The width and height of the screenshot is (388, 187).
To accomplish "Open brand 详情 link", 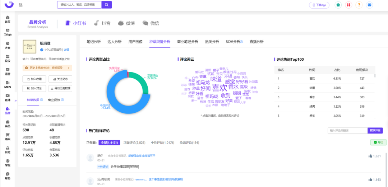I will pyautogui.click(x=66, y=50).
